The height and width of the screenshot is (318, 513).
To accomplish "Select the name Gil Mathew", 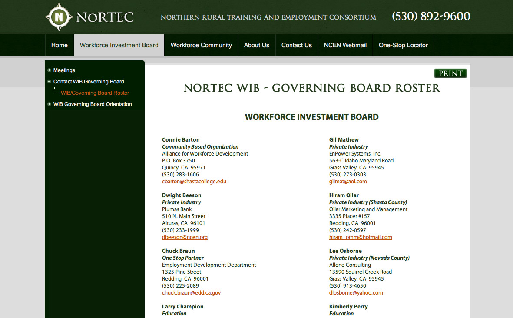I will [344, 140].
